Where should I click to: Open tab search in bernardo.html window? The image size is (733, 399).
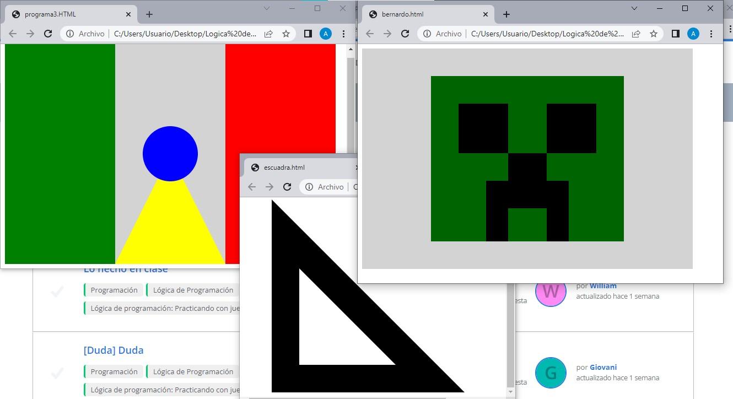634,8
